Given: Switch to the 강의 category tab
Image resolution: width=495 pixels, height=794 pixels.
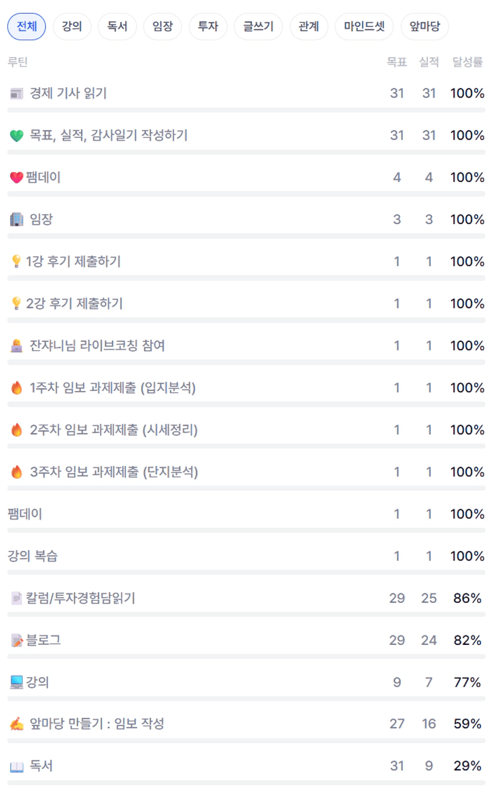Looking at the screenshot, I should point(72,26).
